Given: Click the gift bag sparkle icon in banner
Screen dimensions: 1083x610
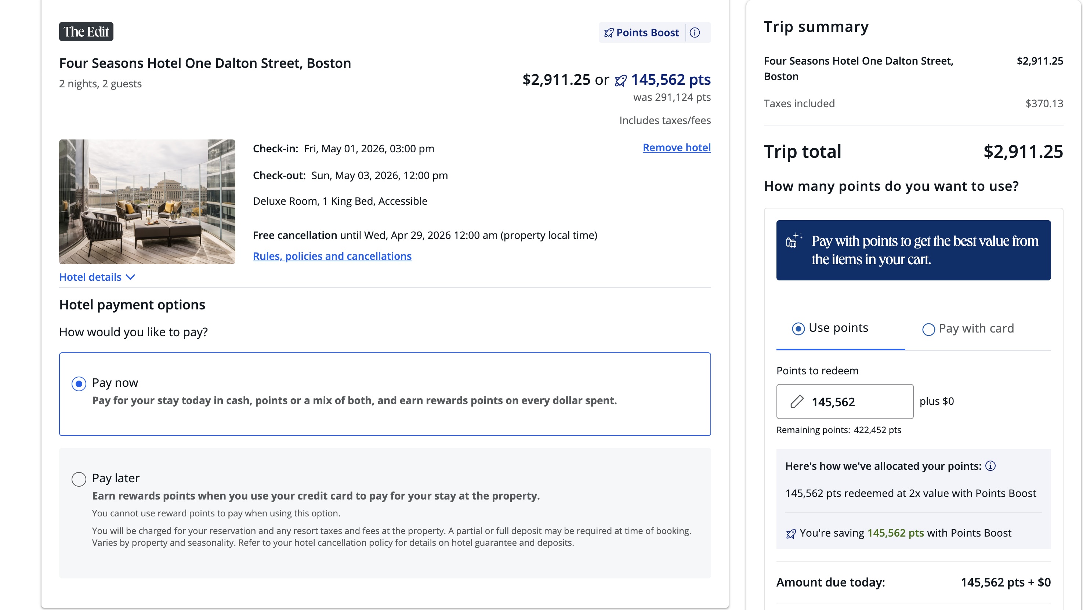Looking at the screenshot, I should (x=793, y=240).
